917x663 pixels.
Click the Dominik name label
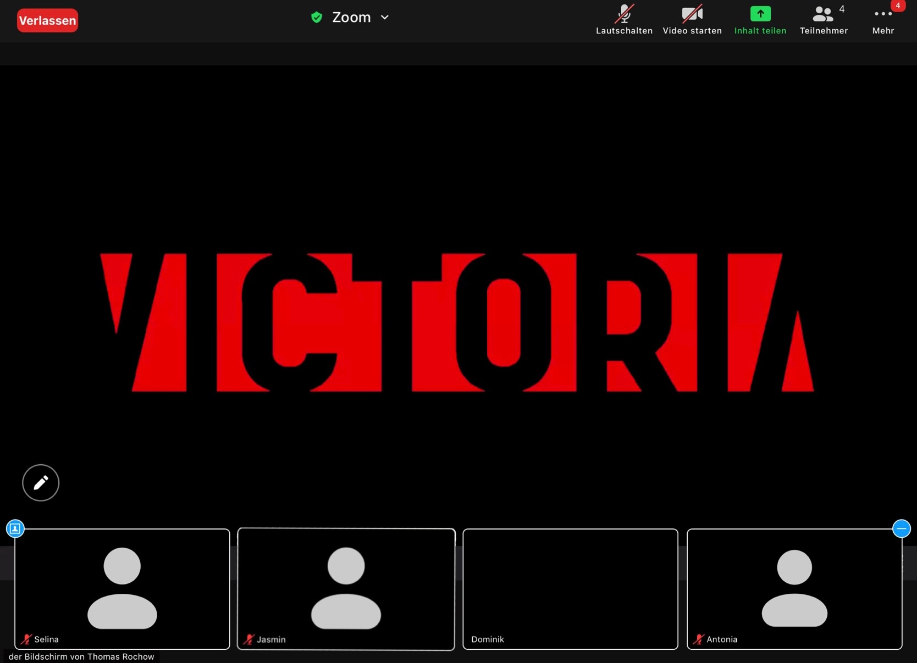(x=488, y=639)
